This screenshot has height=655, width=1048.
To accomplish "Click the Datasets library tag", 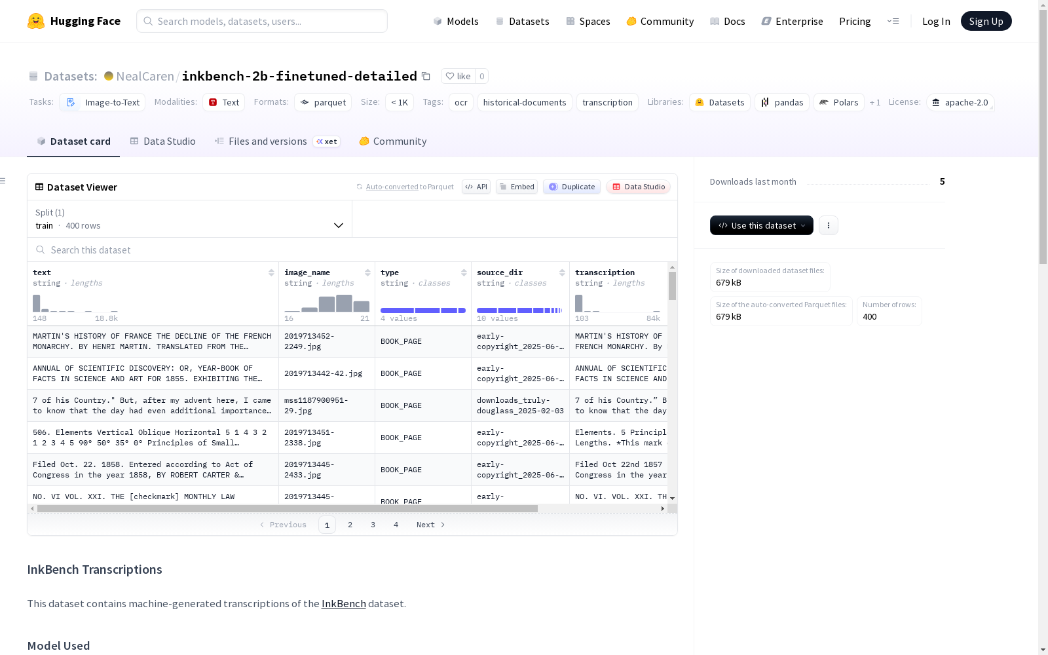I will pyautogui.click(x=720, y=102).
